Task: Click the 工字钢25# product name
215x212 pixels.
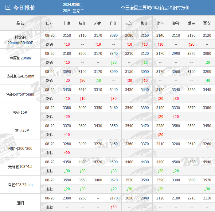Action: [20, 131]
